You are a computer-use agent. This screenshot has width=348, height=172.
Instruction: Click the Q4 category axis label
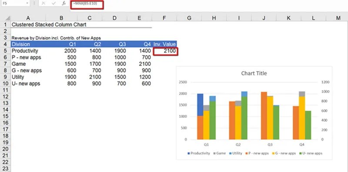301,145
